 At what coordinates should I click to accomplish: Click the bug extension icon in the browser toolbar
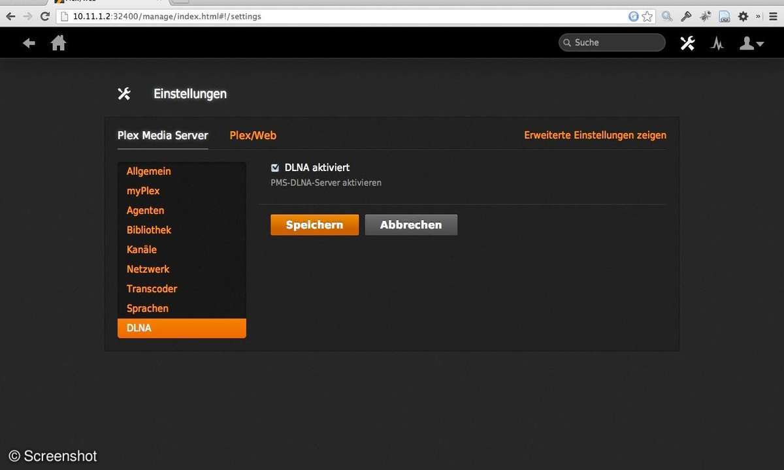click(x=706, y=16)
